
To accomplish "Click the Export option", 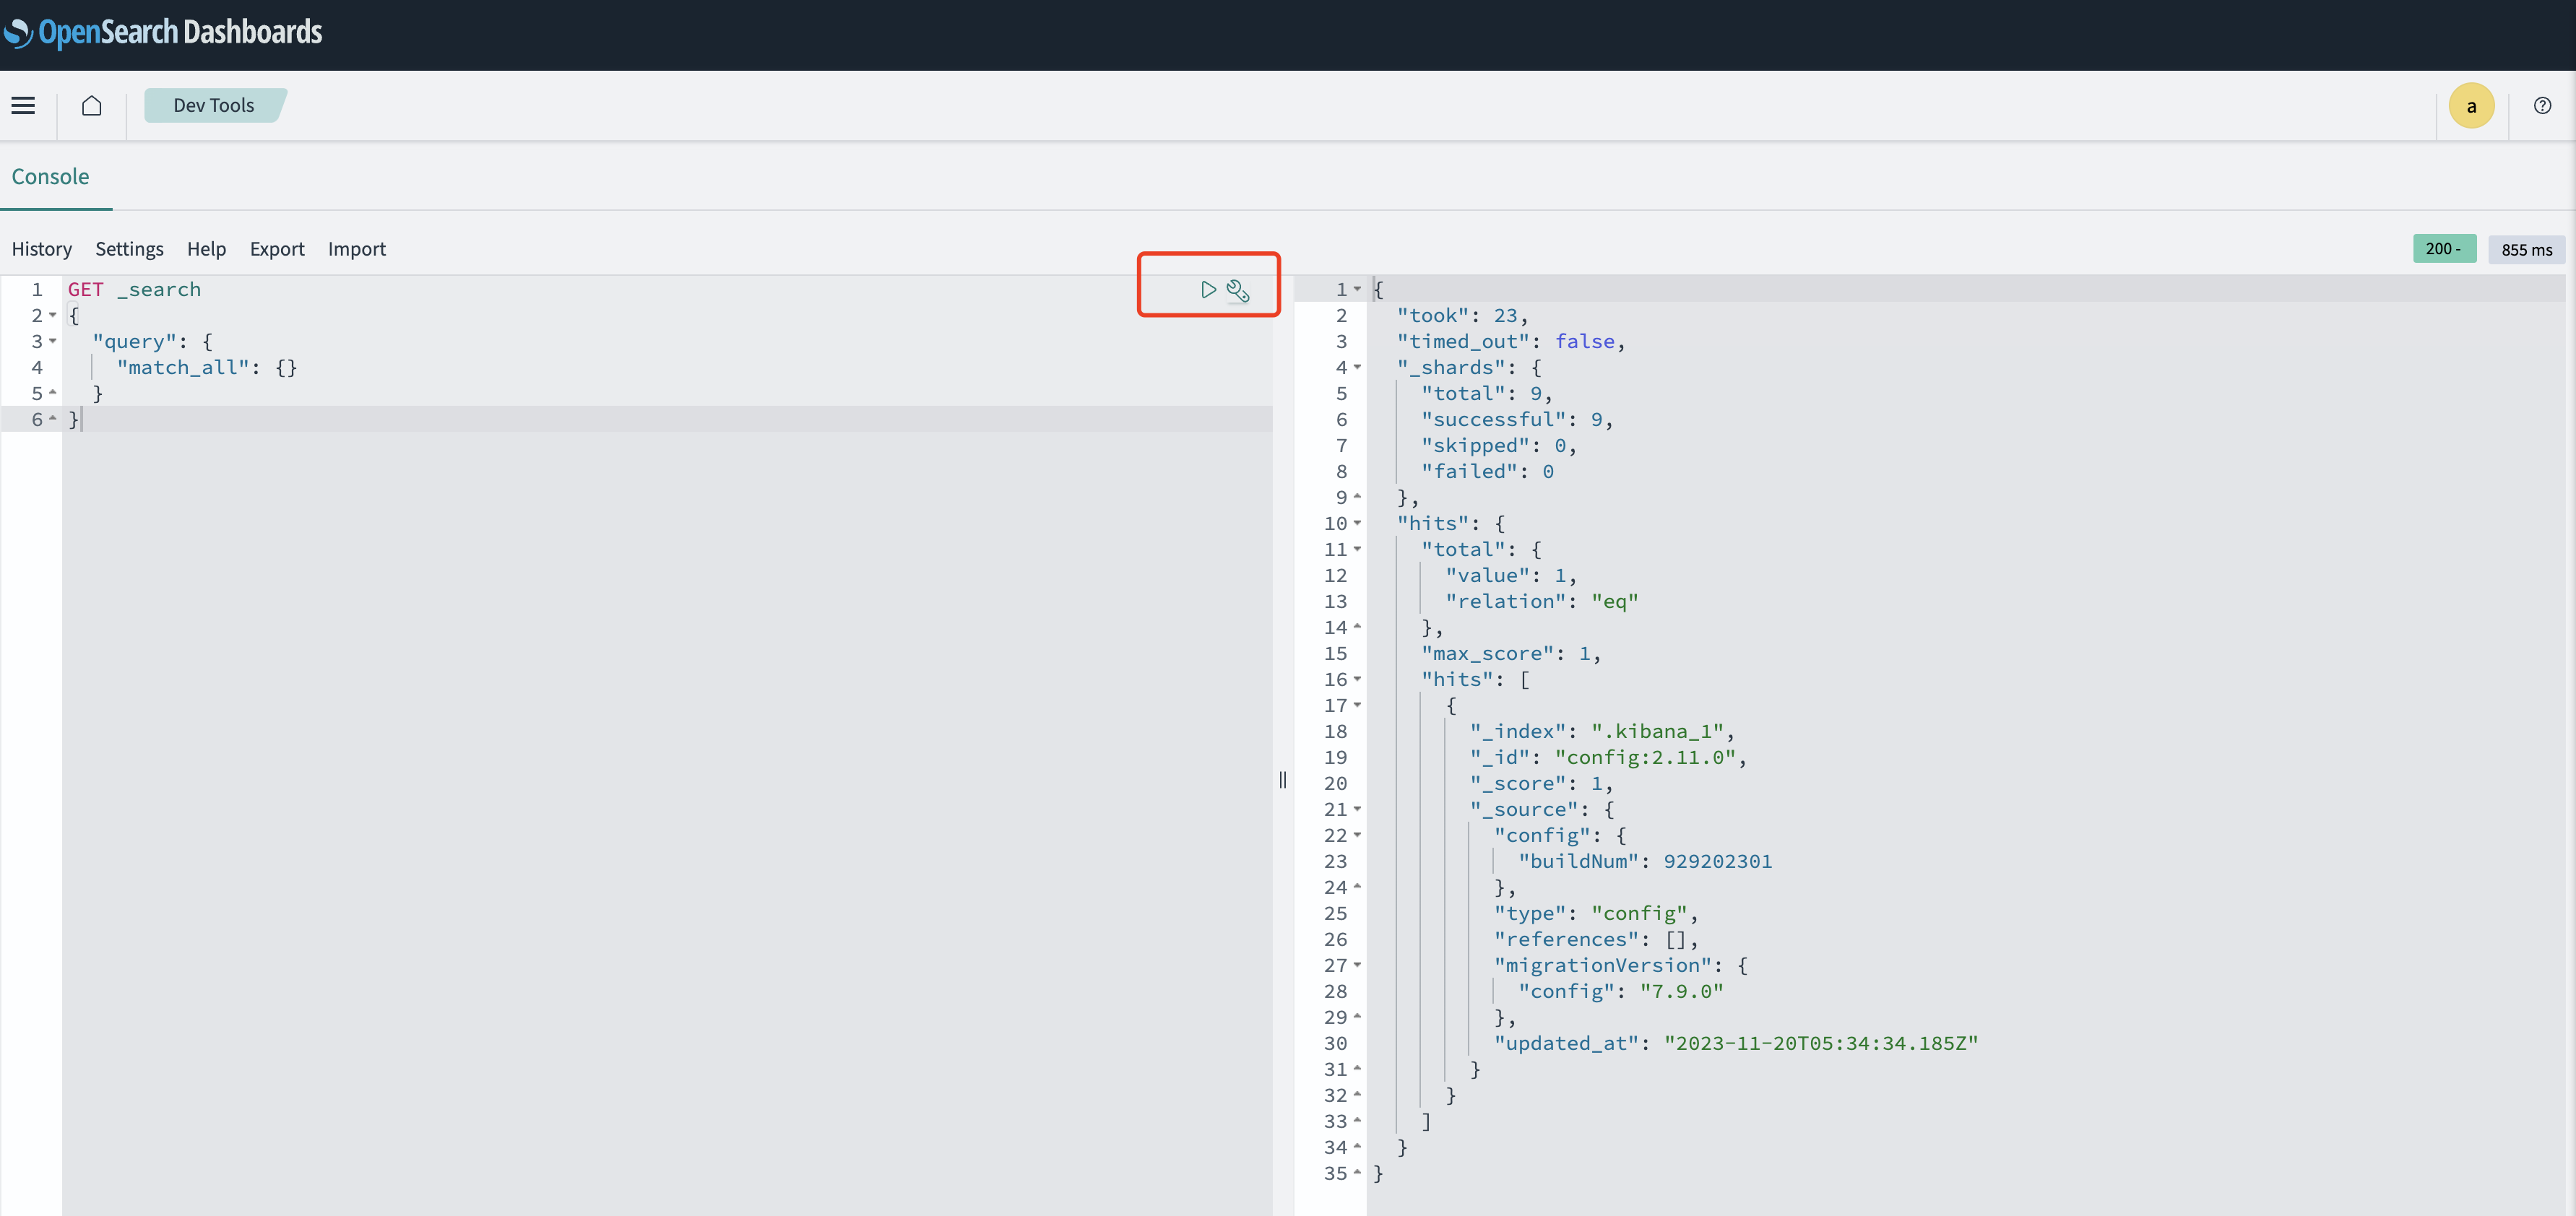I will coord(277,249).
